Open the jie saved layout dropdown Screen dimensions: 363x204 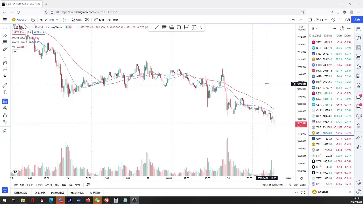(321, 20)
